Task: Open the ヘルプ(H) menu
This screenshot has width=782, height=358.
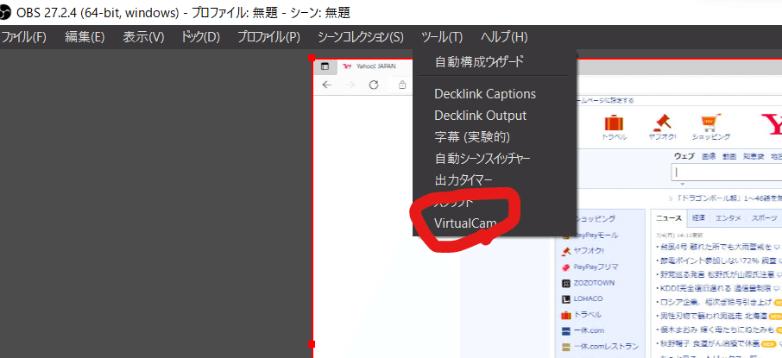Action: pos(504,37)
